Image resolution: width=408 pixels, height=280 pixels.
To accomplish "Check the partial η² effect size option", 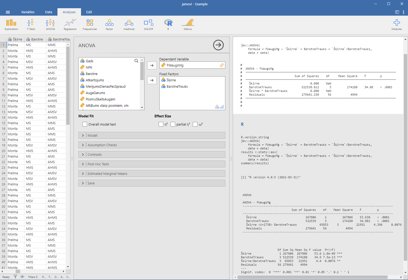I will 173,124.
